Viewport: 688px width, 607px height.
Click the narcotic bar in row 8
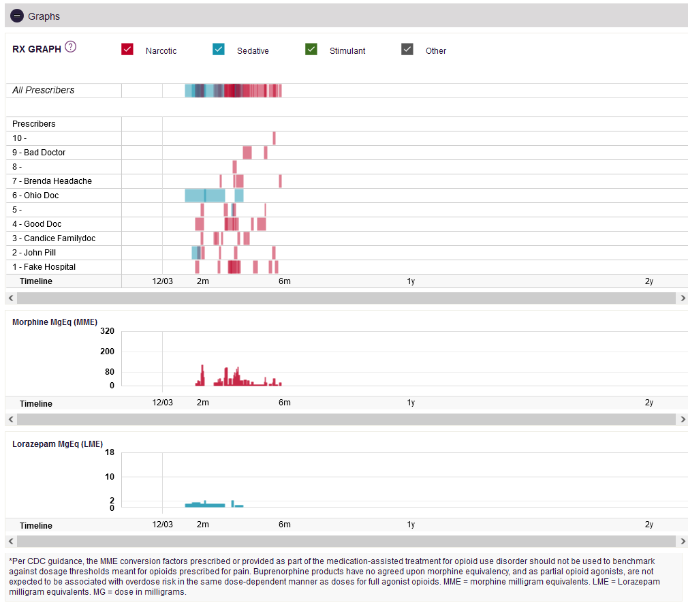pos(235,167)
